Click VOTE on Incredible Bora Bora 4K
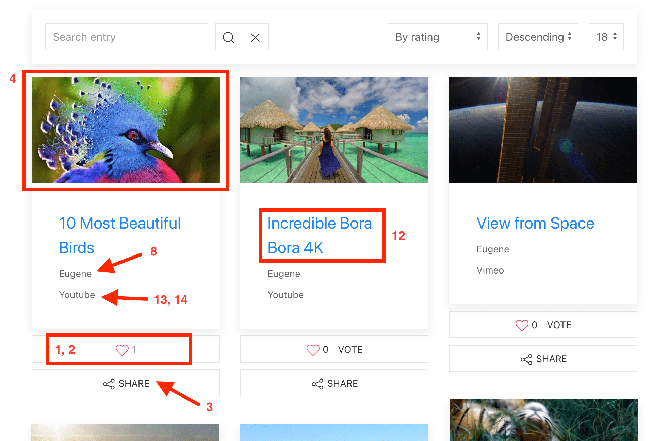 point(350,350)
